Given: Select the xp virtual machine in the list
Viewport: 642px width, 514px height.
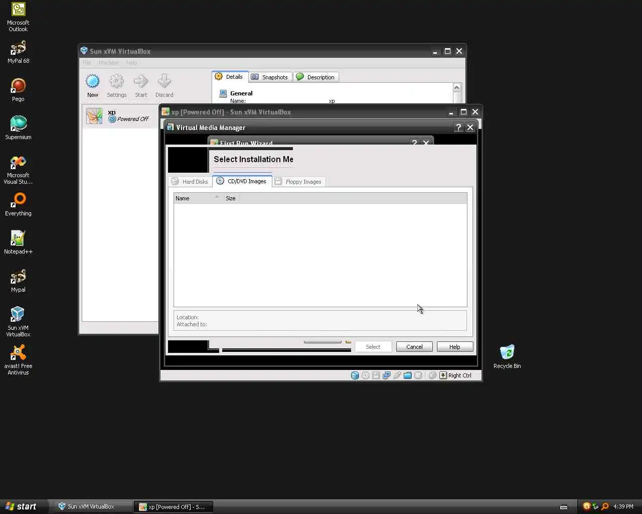Looking at the screenshot, I should [120, 116].
